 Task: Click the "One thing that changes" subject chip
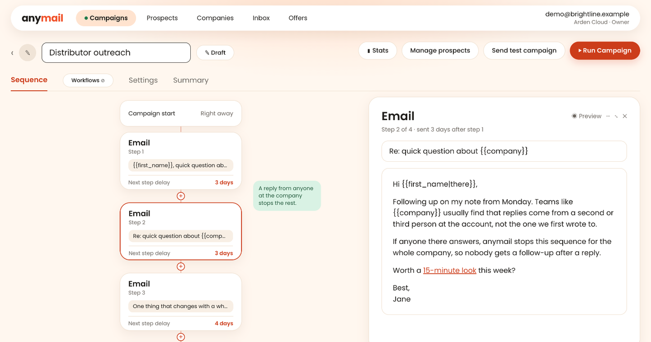(x=181, y=306)
